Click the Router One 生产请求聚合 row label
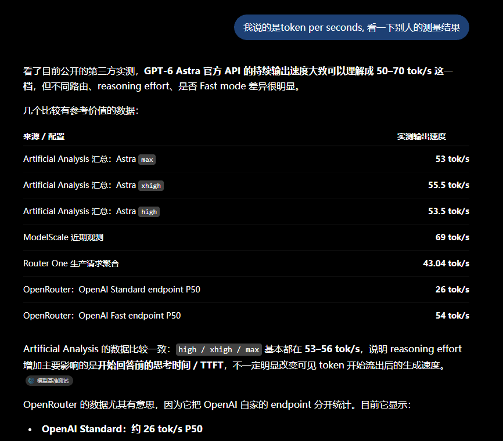The width and height of the screenshot is (503, 441). click(71, 263)
